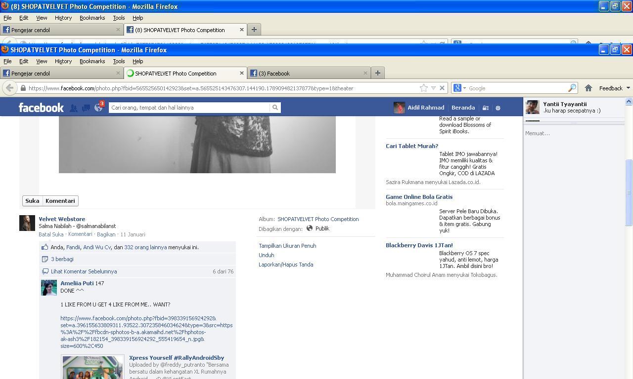The width and height of the screenshot is (633, 379).
Task: Click Tampilkan Ukuran Penuh
Action: tap(287, 246)
